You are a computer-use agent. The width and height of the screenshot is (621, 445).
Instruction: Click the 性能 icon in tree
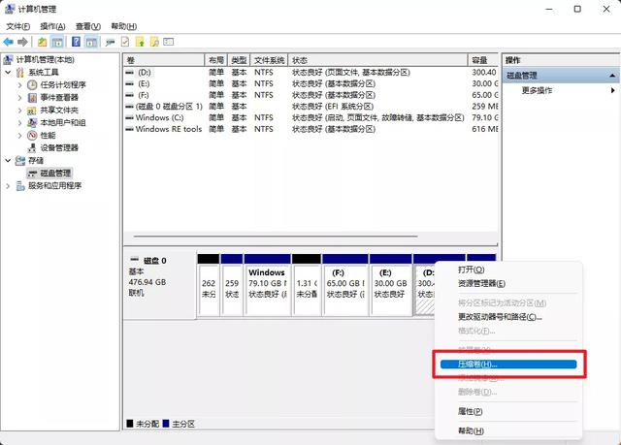coord(32,136)
